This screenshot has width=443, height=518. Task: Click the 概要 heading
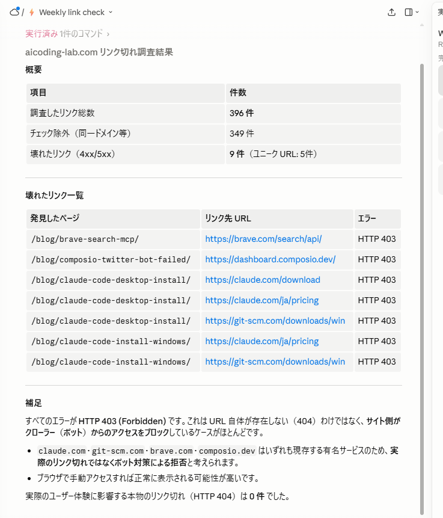[x=34, y=69]
